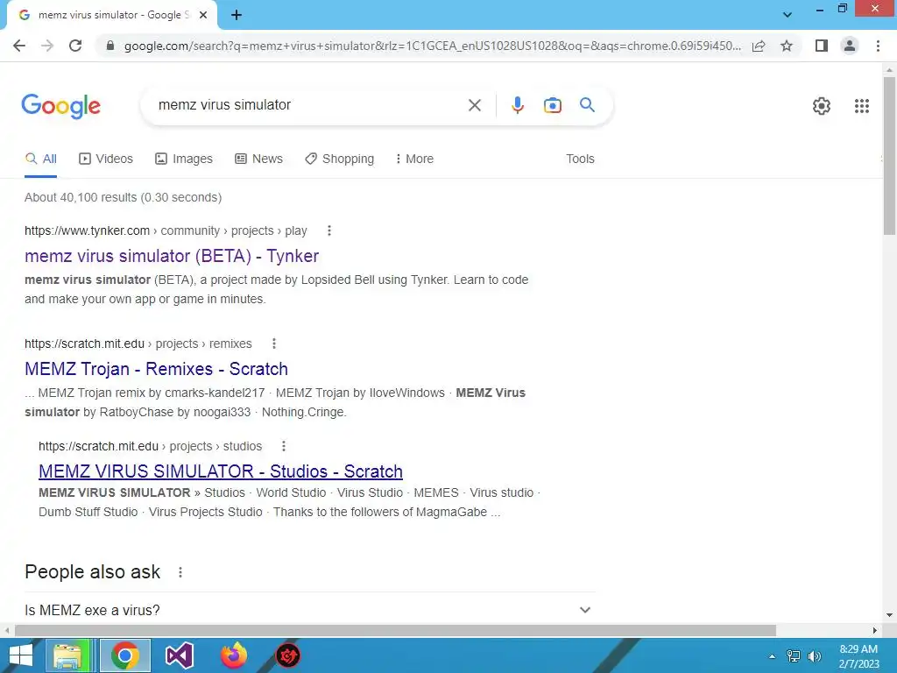Open the Chrome profile avatar

tap(850, 46)
